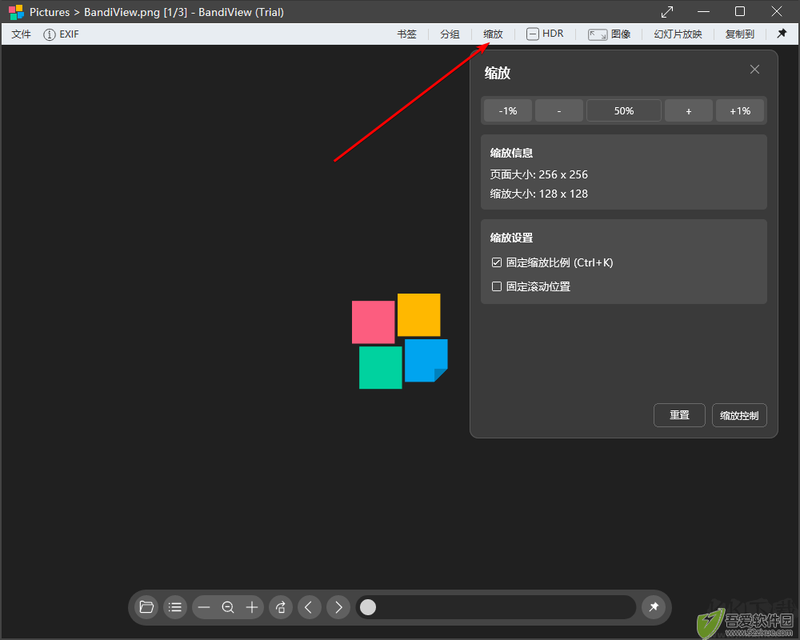Select the 页面大小: 256 x 256 text
The height and width of the screenshot is (640, 800).
538,174
